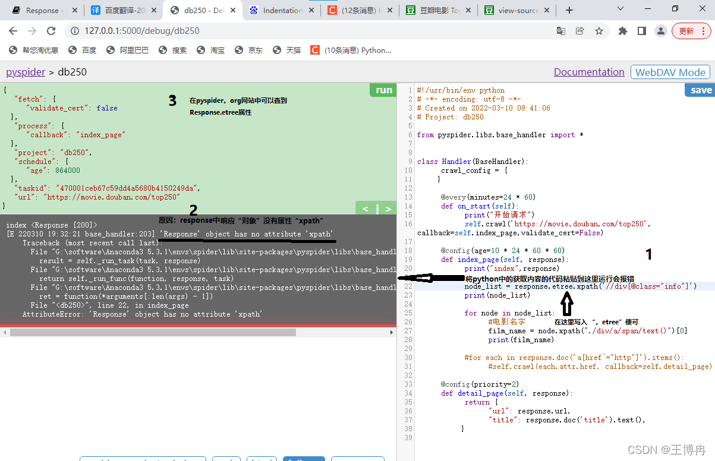The height and width of the screenshot is (461, 715).
Task: Click the '"taskid"' JSON line
Action: point(107,188)
